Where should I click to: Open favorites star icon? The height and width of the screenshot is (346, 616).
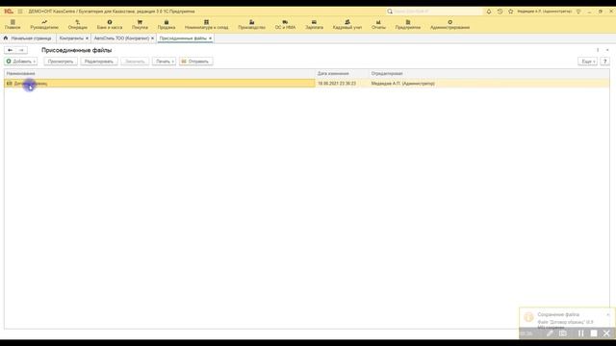pos(511,12)
